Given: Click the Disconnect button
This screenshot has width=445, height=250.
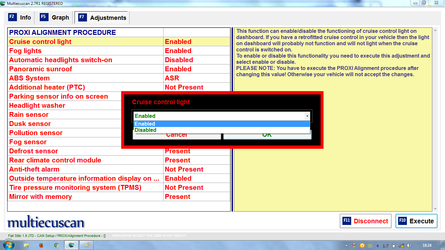Looking at the screenshot, I should point(366,221).
